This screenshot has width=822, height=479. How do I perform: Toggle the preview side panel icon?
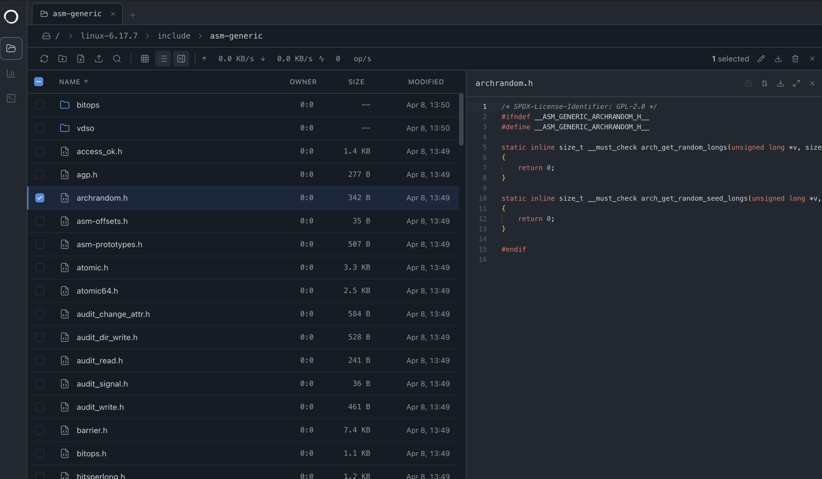(181, 59)
